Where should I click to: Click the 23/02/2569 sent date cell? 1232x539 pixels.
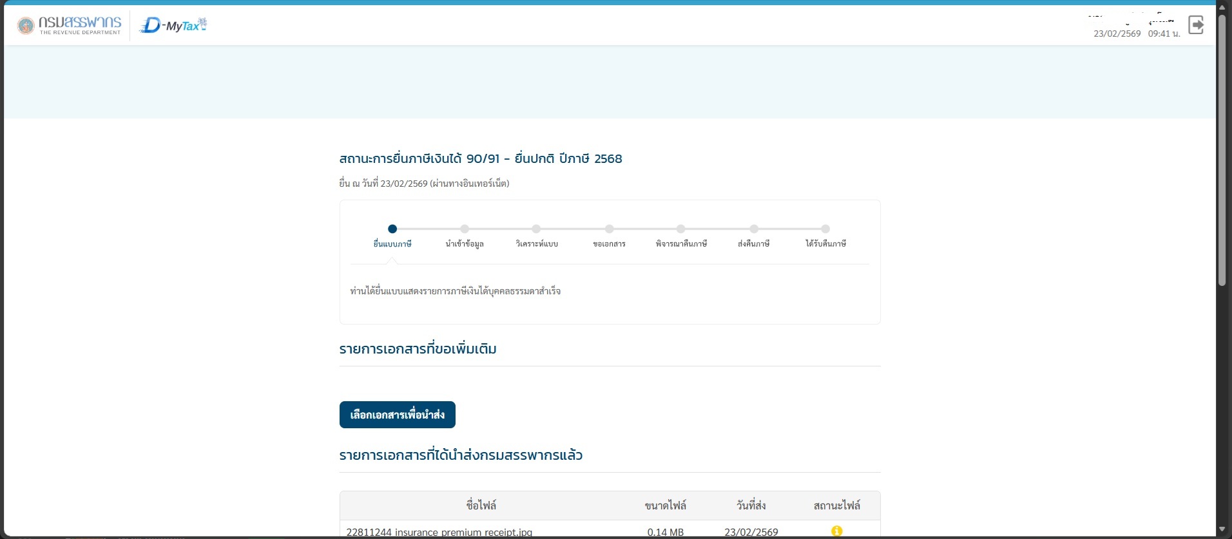pyautogui.click(x=751, y=533)
